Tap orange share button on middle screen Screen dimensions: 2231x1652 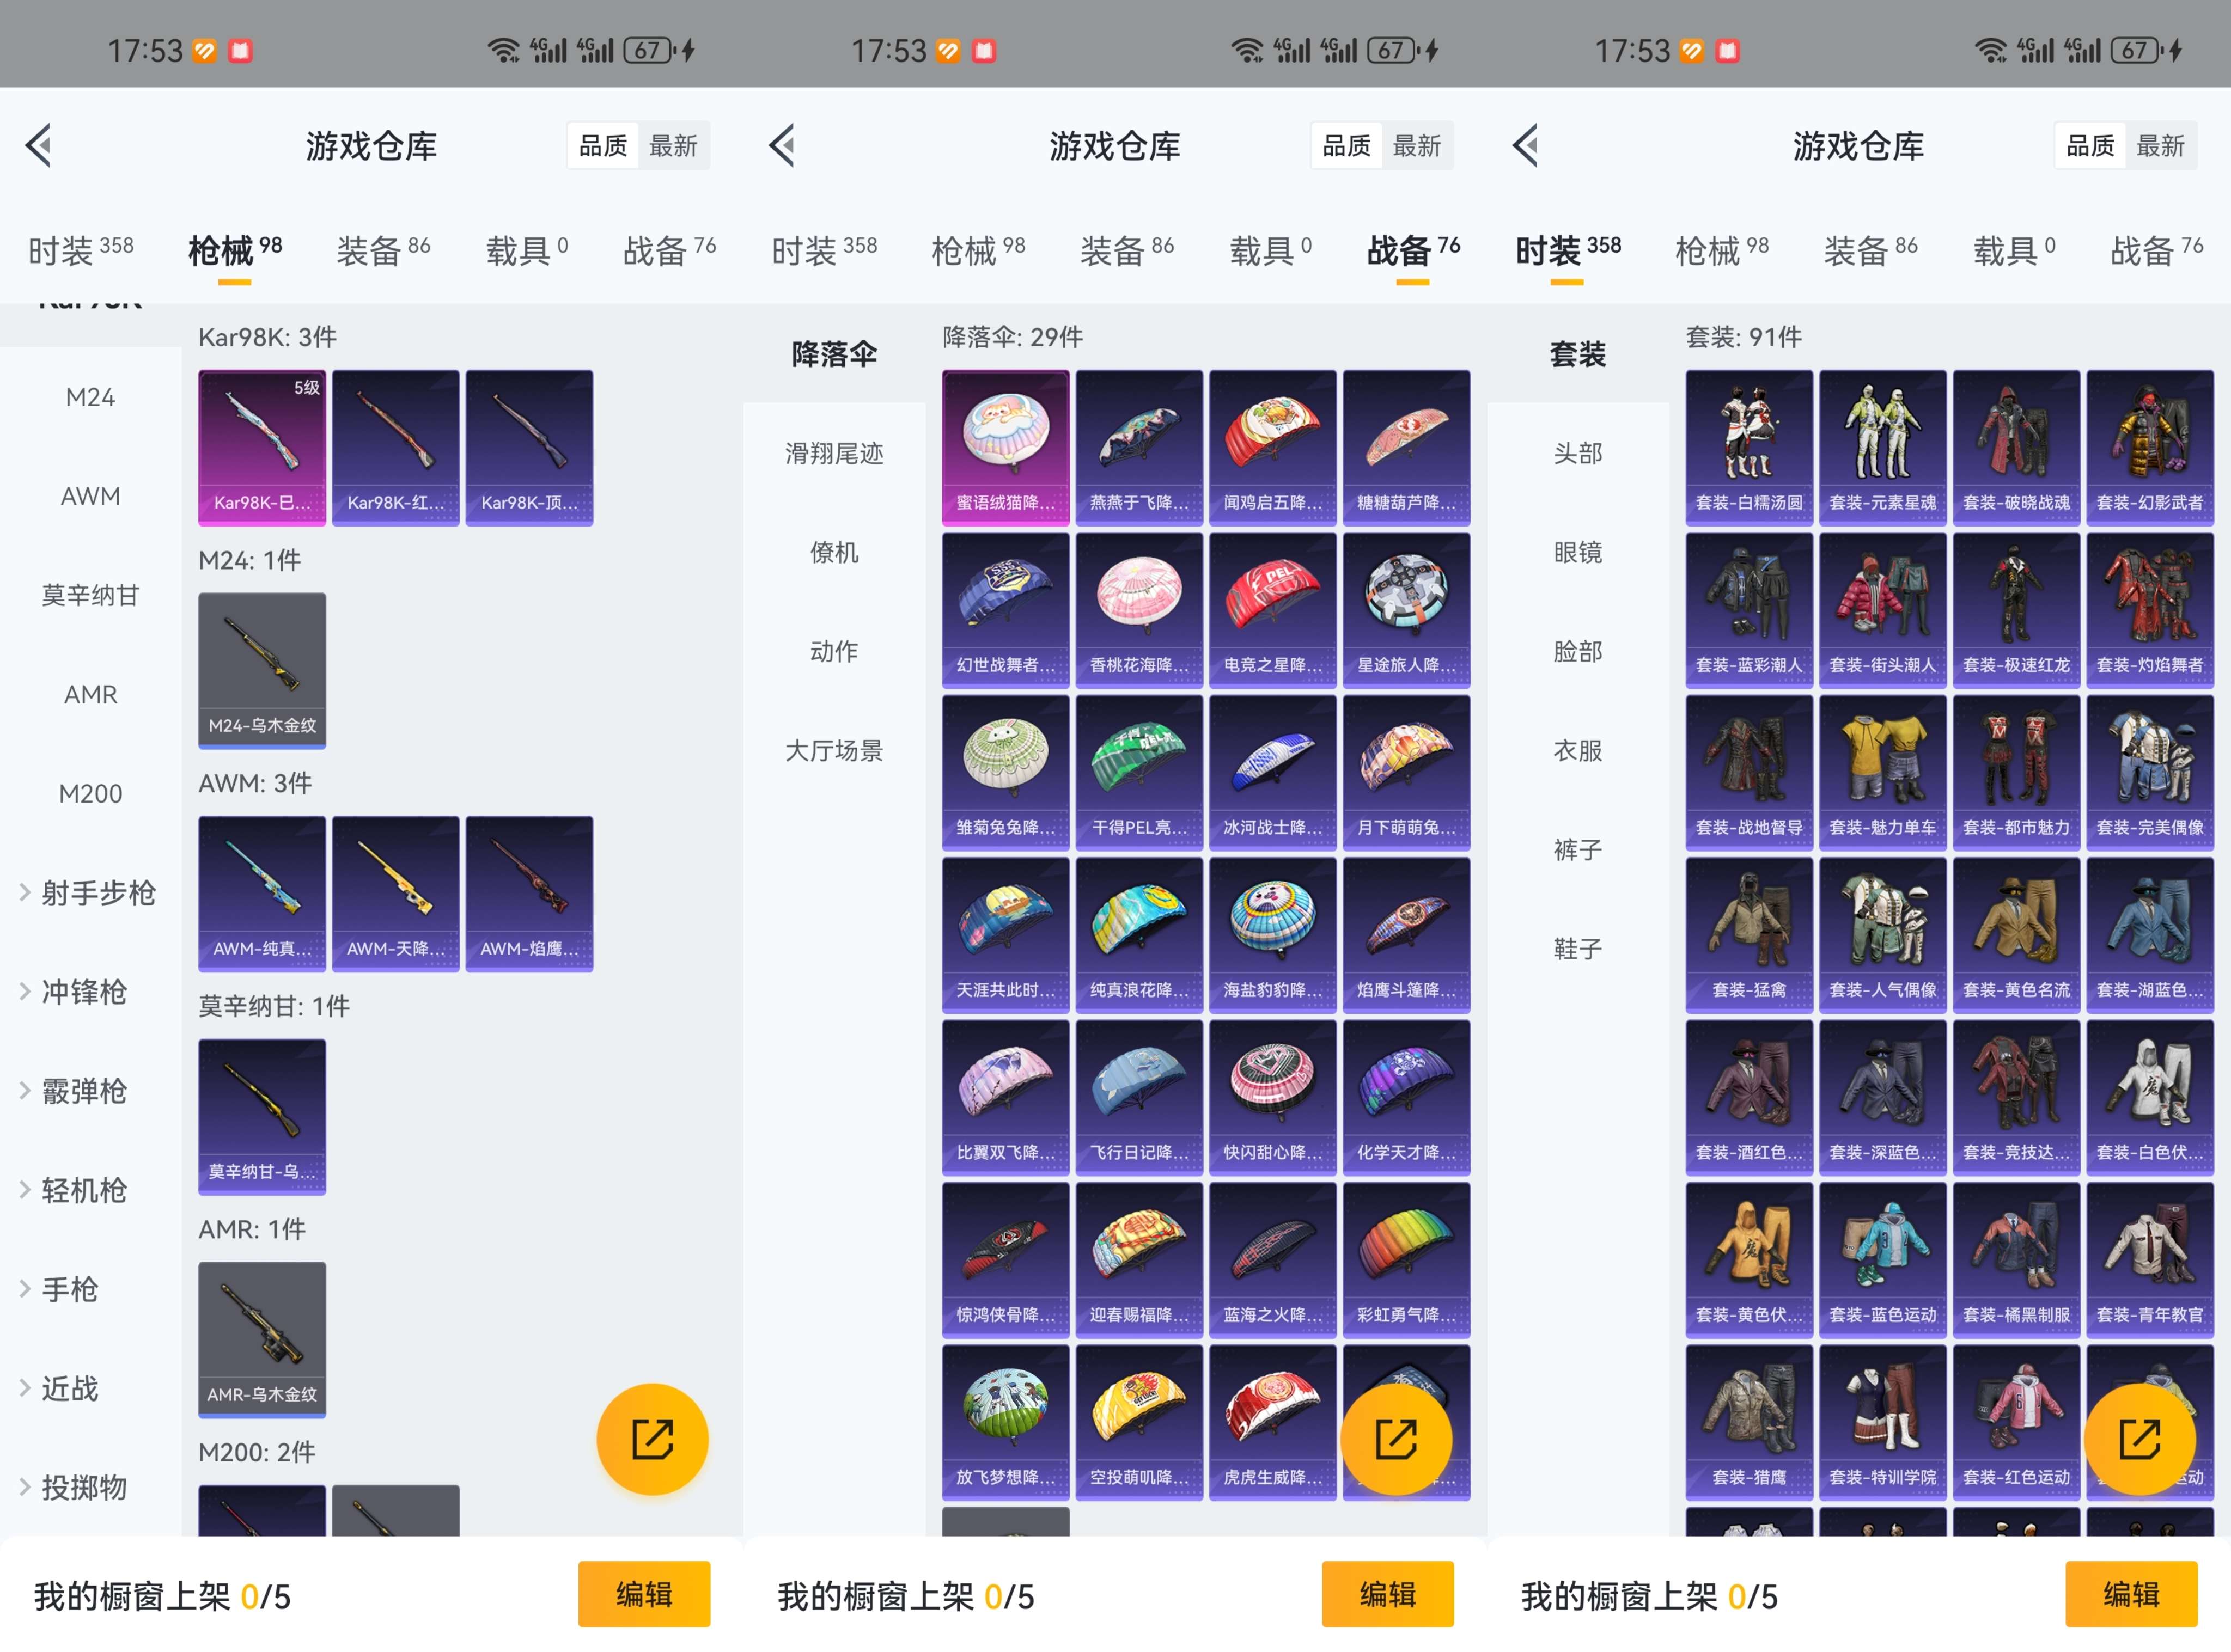pyautogui.click(x=1395, y=1439)
